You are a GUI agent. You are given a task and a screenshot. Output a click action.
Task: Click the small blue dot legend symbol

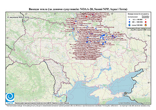click(x=130, y=19)
